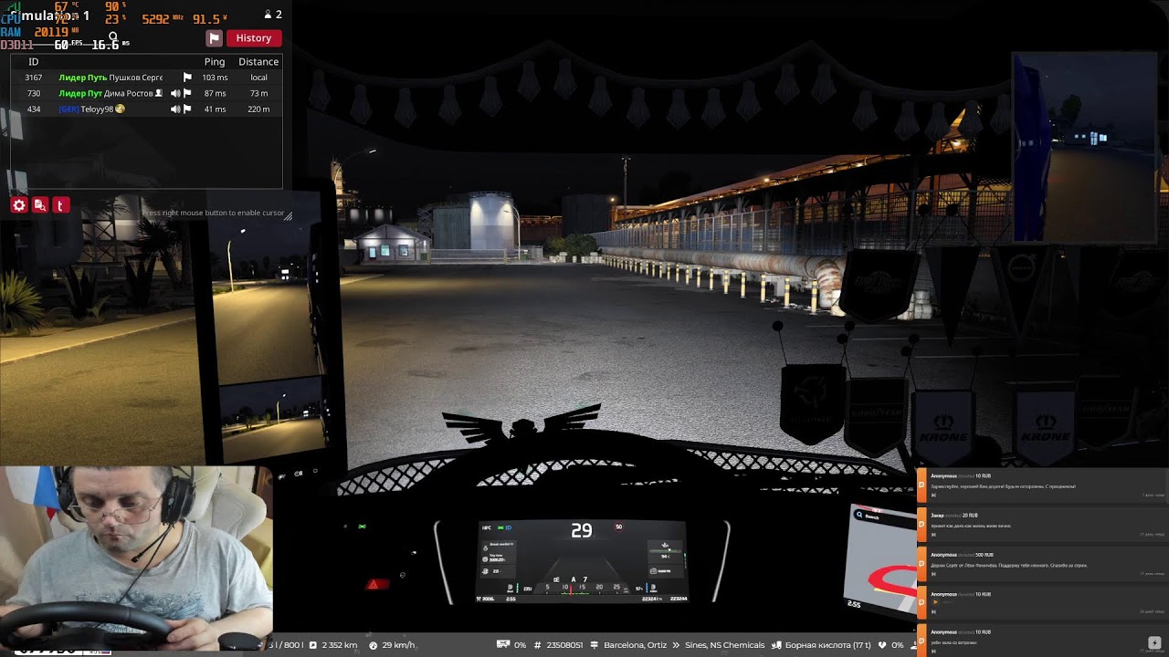1169x657 pixels.
Task: Select player name Дима Ростов
Action: 129,93
